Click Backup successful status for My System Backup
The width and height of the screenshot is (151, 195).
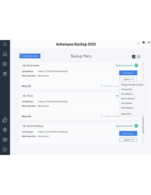click(x=124, y=126)
